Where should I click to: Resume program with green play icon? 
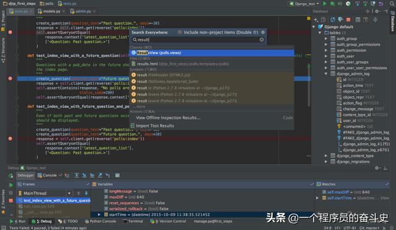pos(11,185)
